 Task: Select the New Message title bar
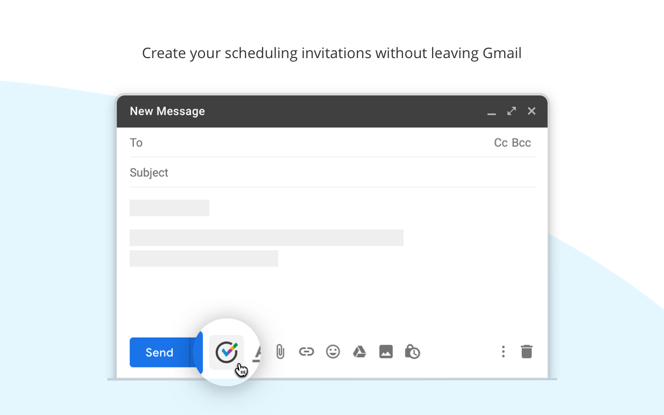tap(167, 111)
